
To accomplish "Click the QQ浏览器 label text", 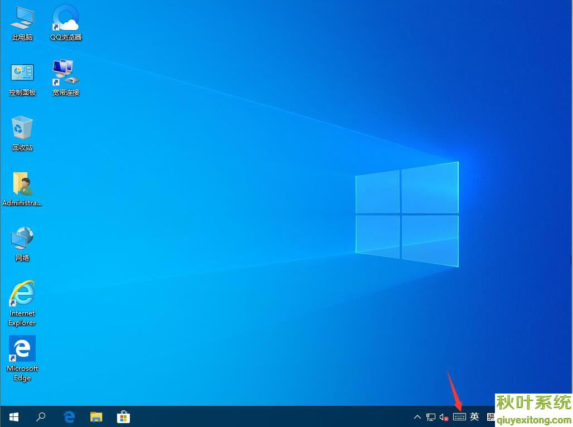I will 66,37.
